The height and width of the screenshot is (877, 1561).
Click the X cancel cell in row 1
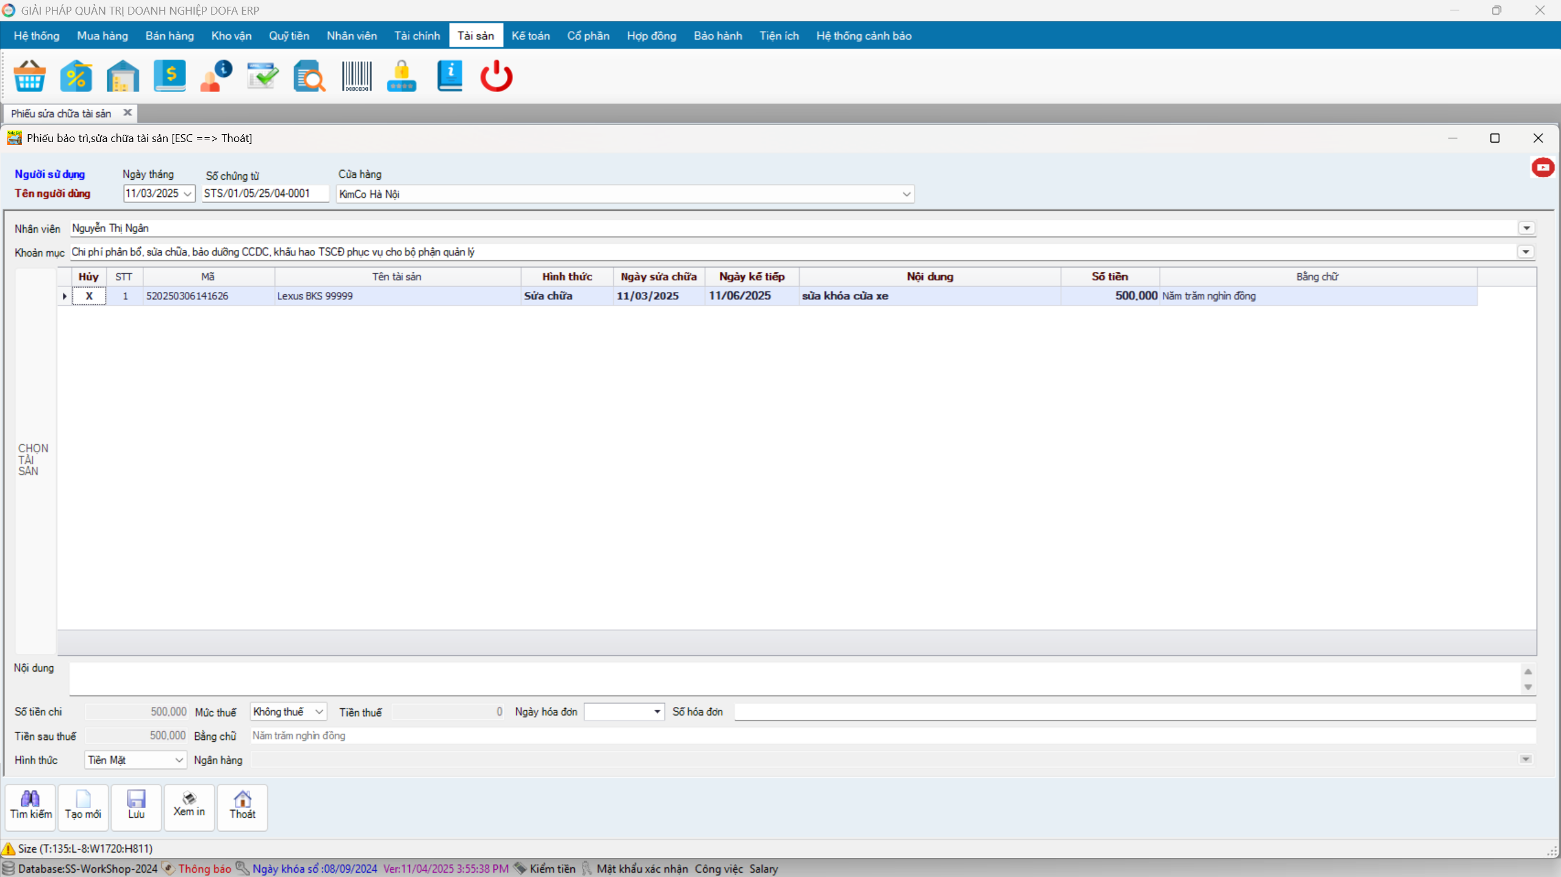[x=89, y=296]
